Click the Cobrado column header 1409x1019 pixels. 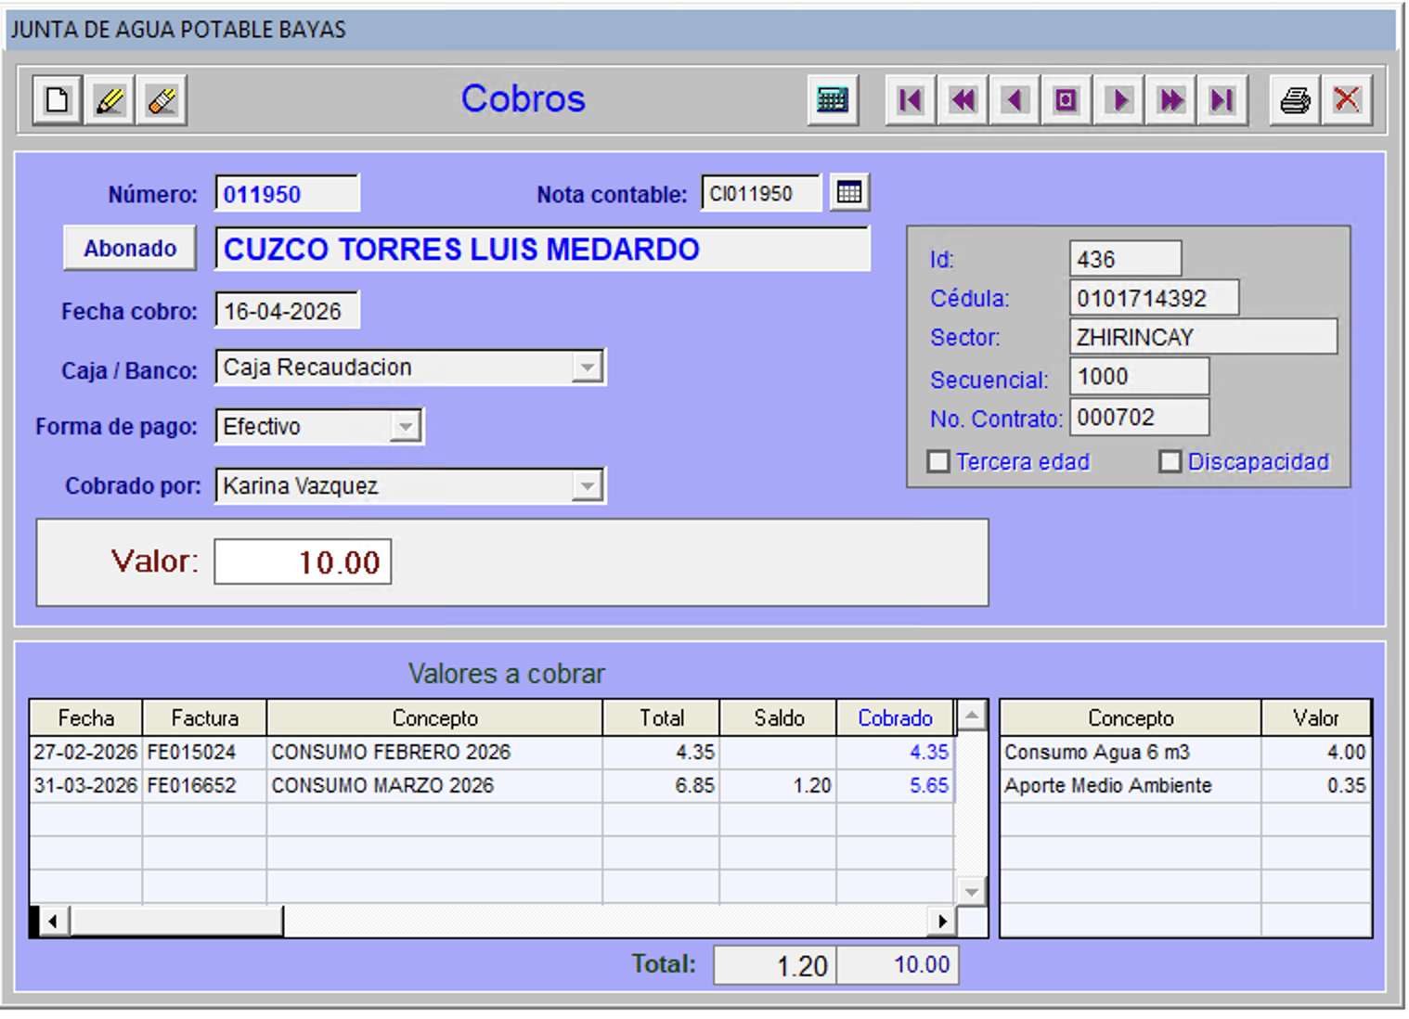(x=894, y=718)
